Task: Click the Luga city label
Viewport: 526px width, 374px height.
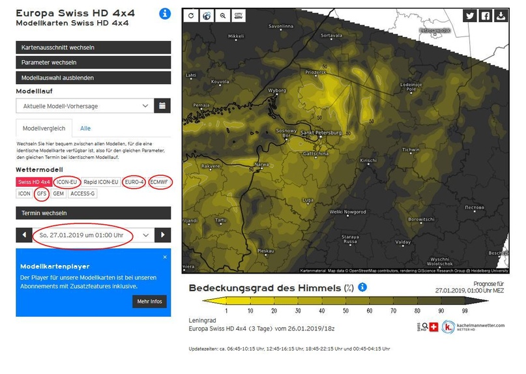Action: [308, 200]
